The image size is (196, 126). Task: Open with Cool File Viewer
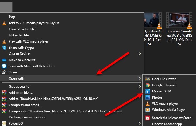click(x=164, y=79)
